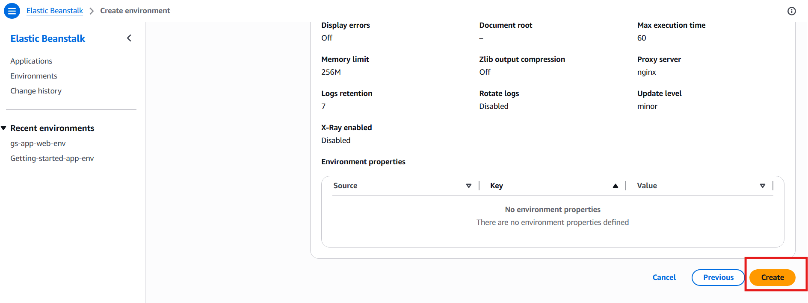Click the Elastic Beanstalk sidebar title
The width and height of the screenshot is (808, 303).
48,38
